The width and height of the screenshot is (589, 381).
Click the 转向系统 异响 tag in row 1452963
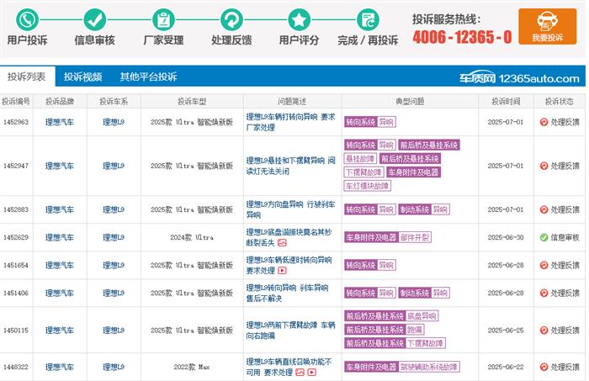[370, 122]
